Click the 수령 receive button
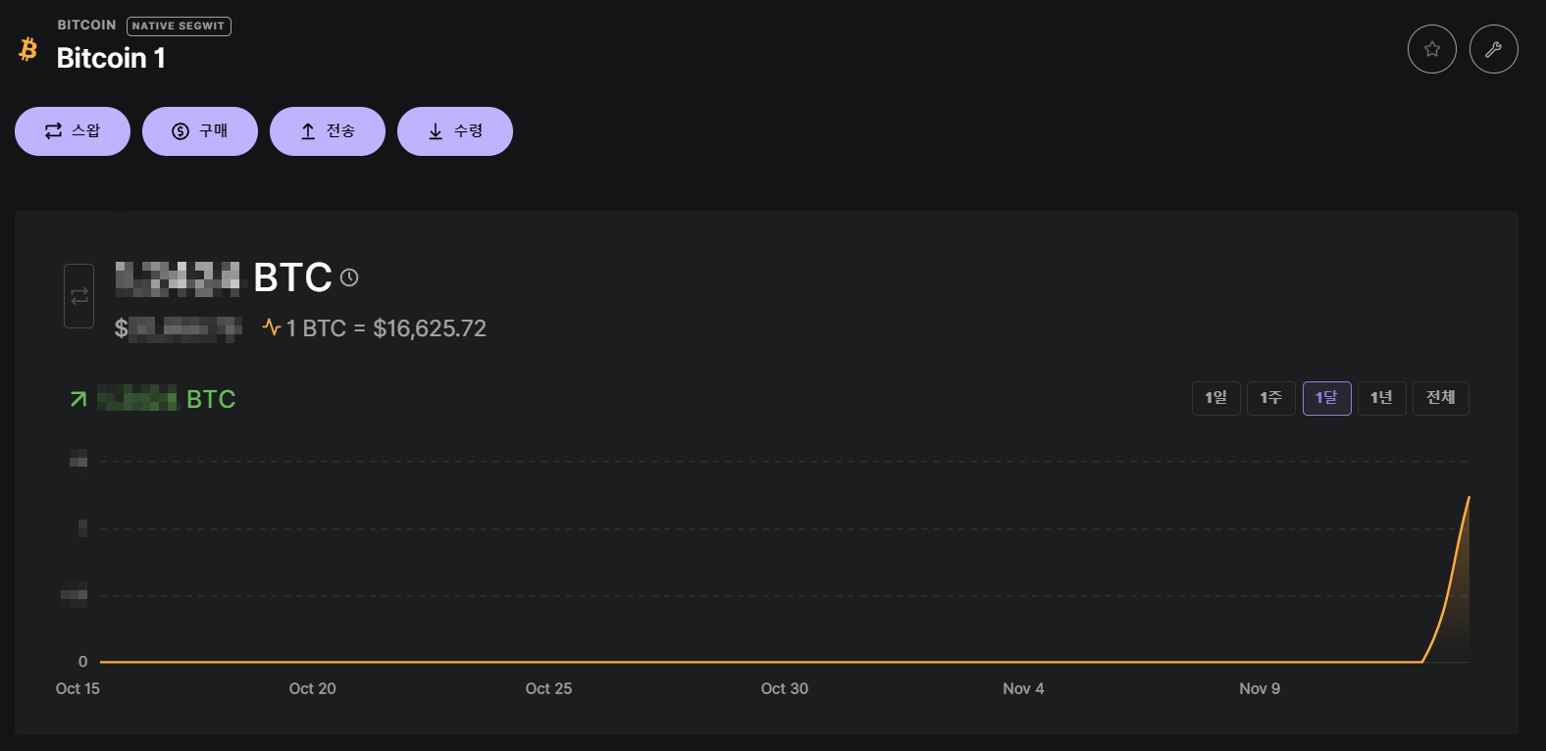The height and width of the screenshot is (751, 1546). [x=455, y=131]
